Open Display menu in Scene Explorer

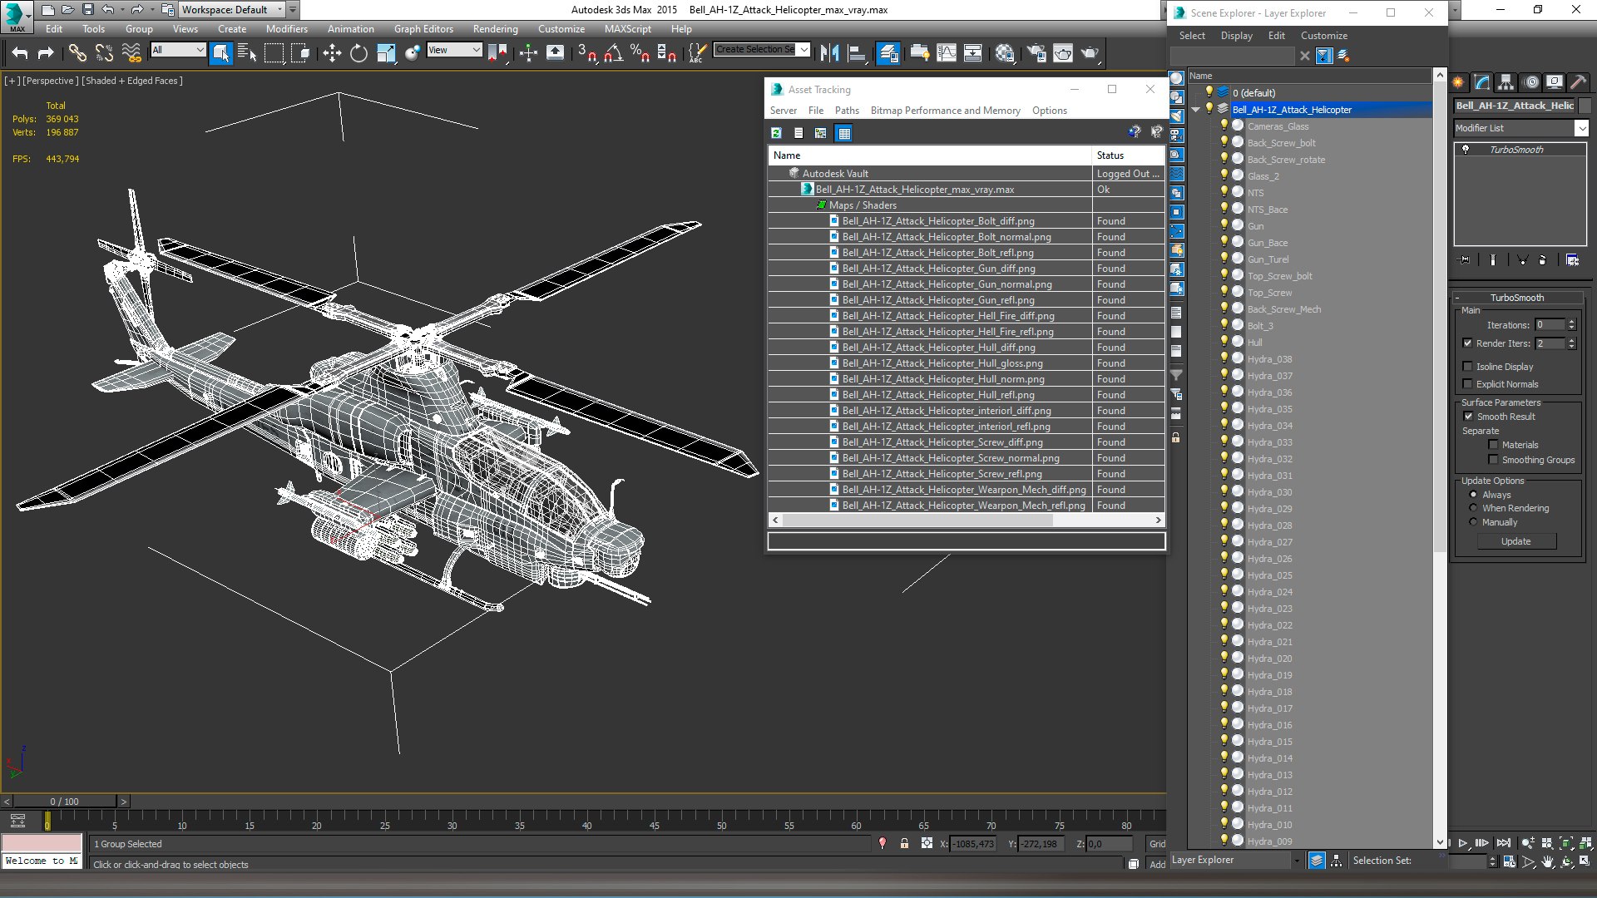coord(1236,36)
